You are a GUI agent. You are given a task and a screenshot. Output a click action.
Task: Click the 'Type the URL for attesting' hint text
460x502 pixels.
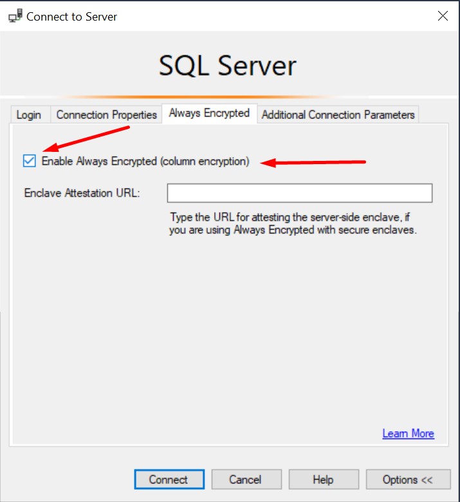[293, 223]
